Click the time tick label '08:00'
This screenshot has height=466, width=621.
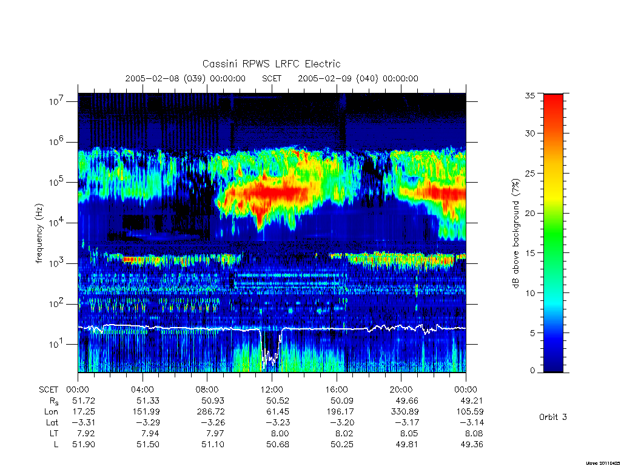(x=207, y=390)
